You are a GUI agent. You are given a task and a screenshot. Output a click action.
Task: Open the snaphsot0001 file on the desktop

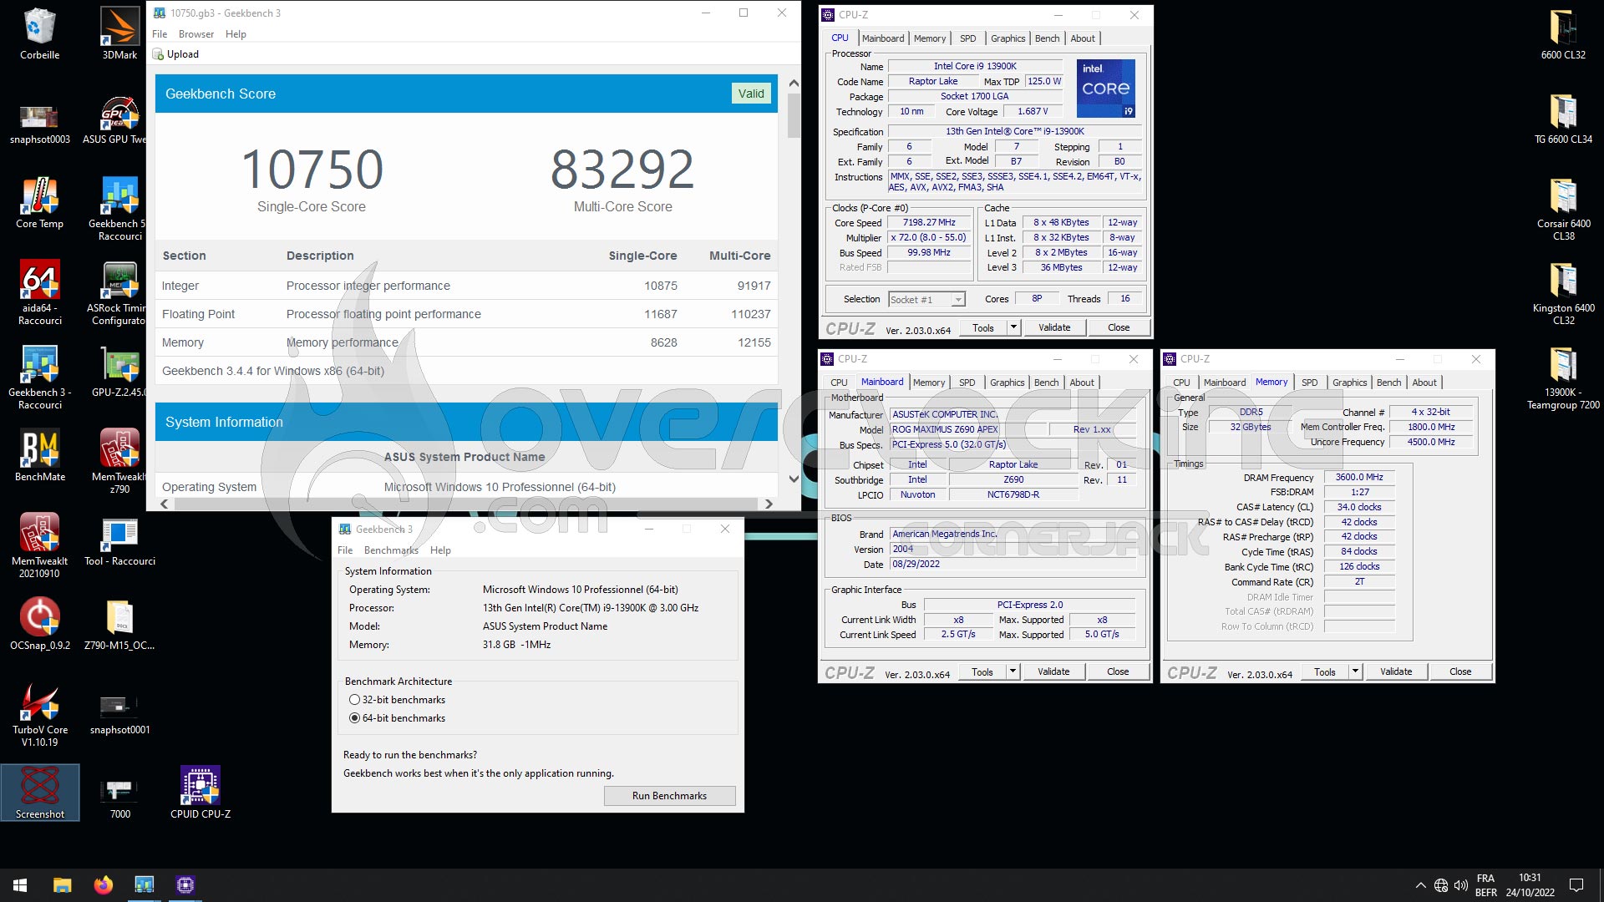[119, 714]
